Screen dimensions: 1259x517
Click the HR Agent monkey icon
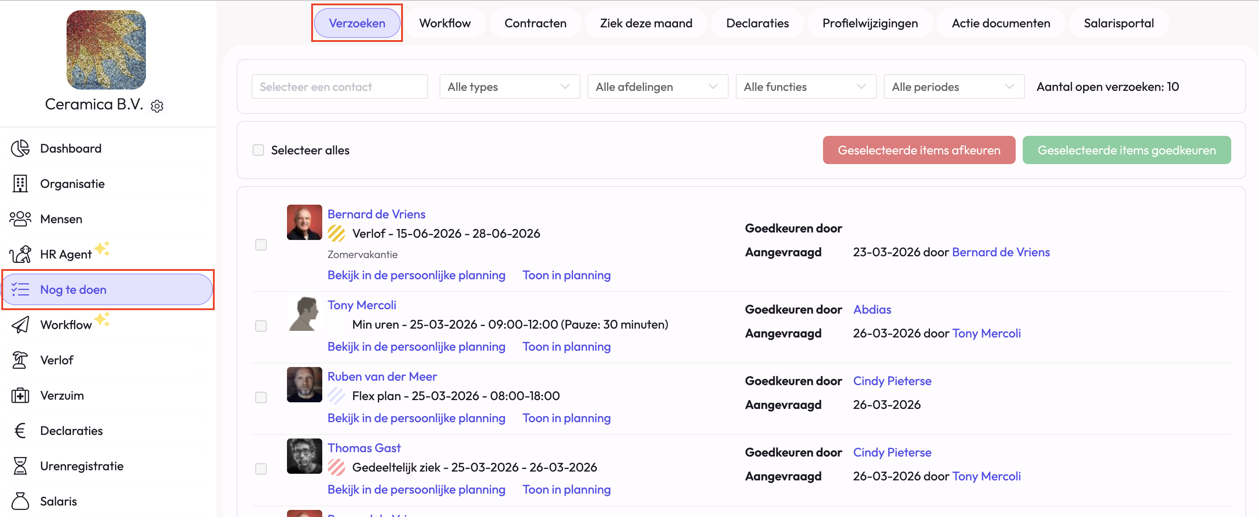tap(20, 254)
